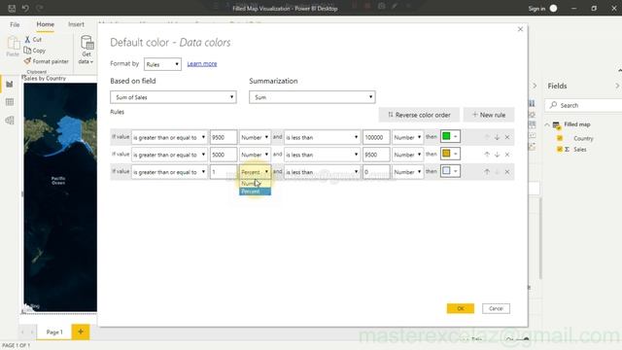Click the Sign in avatar icon
Screen dimensions: 622x350
553,9
